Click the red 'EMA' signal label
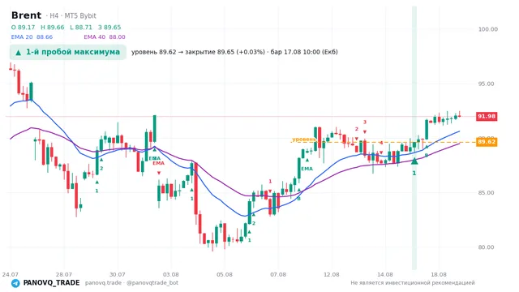Image resolution: width=519 pixels, height=292 pixels. click(159, 163)
